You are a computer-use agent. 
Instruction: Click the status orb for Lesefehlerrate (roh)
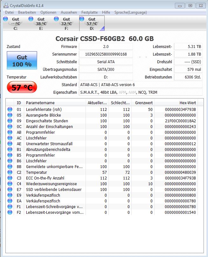coord(10,109)
